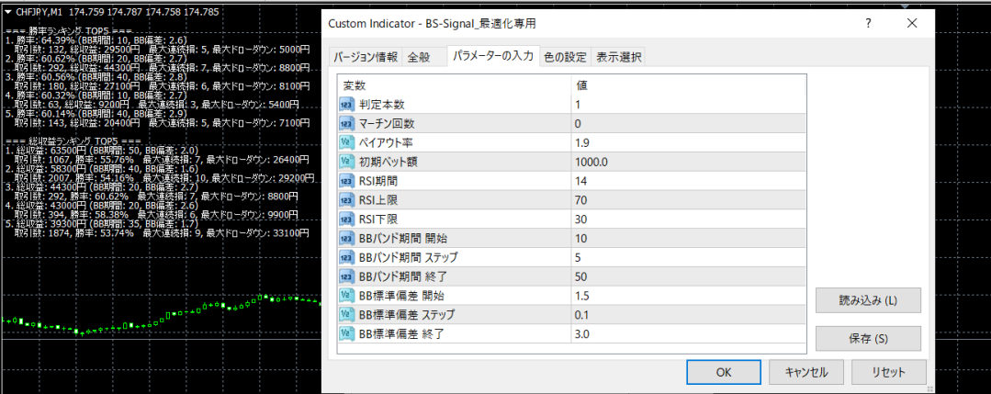Click the double type icon beside 初期ベット額
The image size is (991, 394).
pos(346,162)
